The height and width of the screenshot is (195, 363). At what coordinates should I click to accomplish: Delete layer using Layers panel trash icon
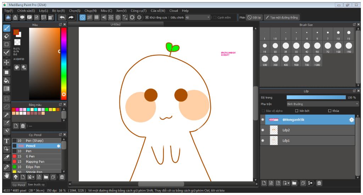pyautogui.click(x=319, y=183)
